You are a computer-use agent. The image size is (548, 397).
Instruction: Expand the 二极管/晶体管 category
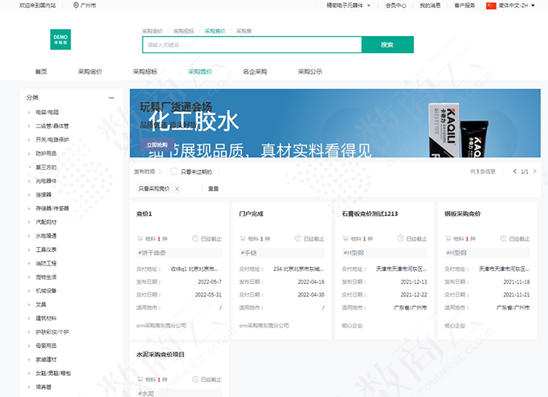[29, 126]
